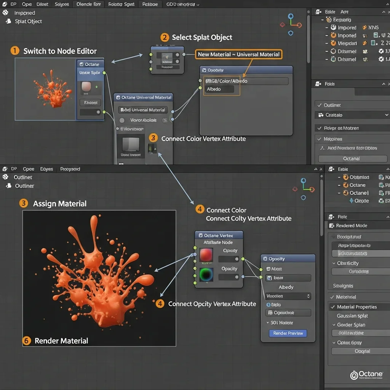Image resolution: width=390 pixels, height=390 pixels.
Task: Select the Voror Abolois radio button
Action: pyautogui.click(x=122, y=120)
